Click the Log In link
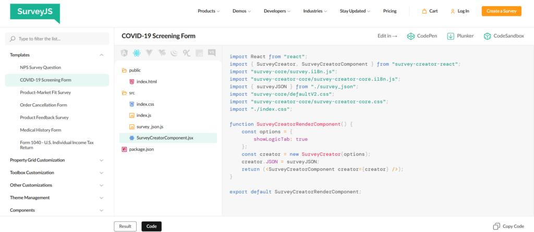534x232 pixels. pyautogui.click(x=463, y=11)
